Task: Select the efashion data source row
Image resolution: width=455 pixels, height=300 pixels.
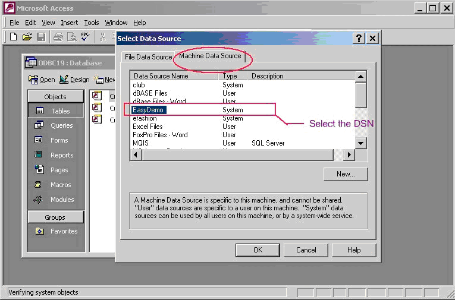Action: pos(243,118)
